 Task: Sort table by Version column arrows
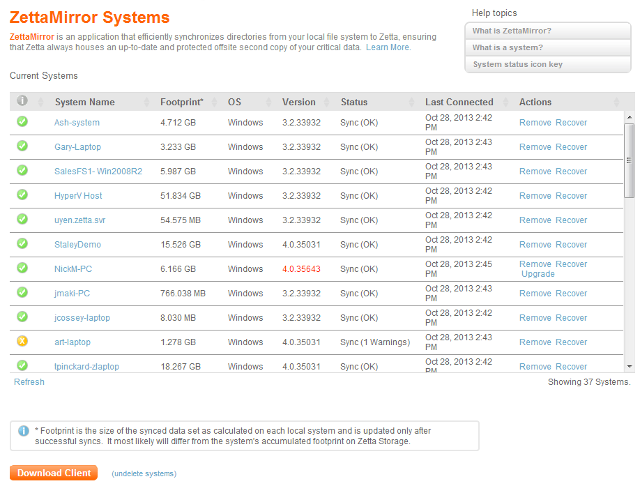coord(326,102)
